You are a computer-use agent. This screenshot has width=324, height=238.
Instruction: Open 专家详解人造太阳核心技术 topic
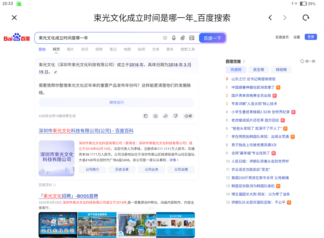click(x=254, y=104)
